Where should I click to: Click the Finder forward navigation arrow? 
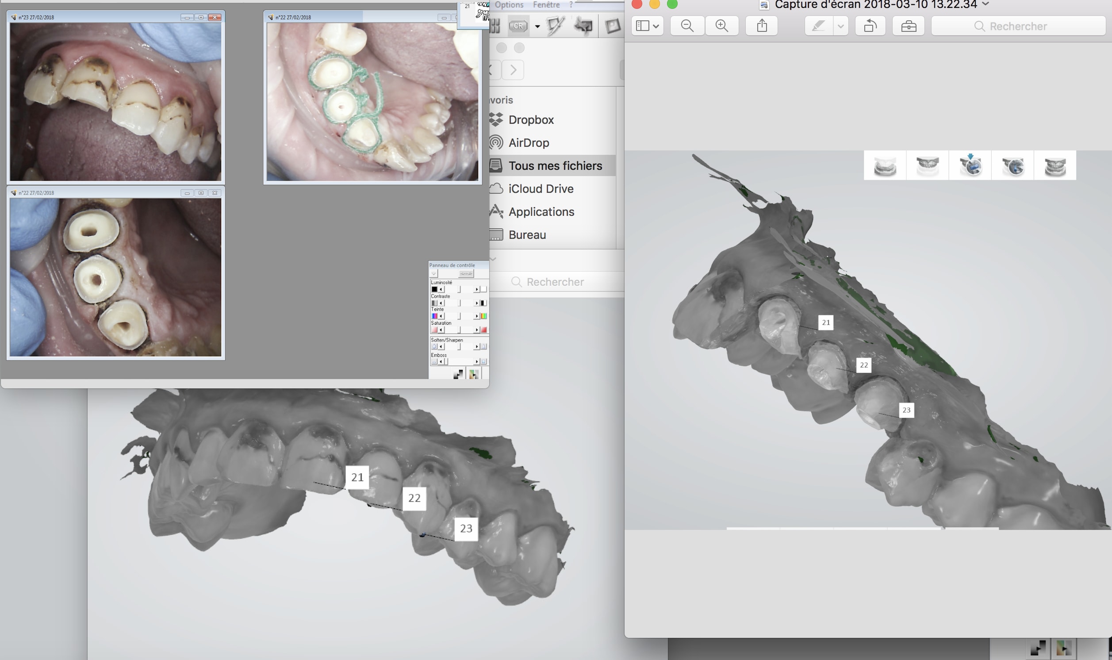(x=513, y=70)
